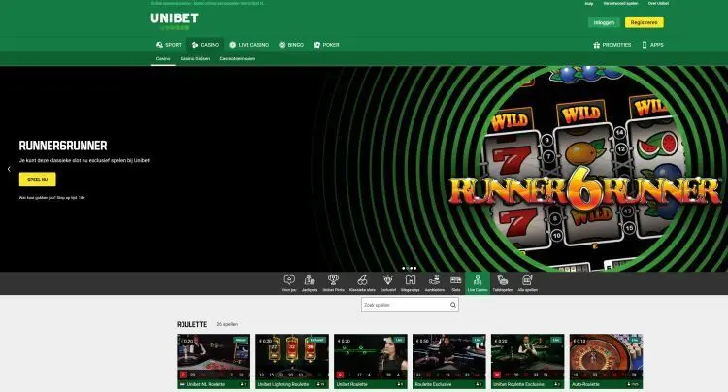The image size is (728, 392).
Task: Click the Inloggen button
Action: pos(602,22)
